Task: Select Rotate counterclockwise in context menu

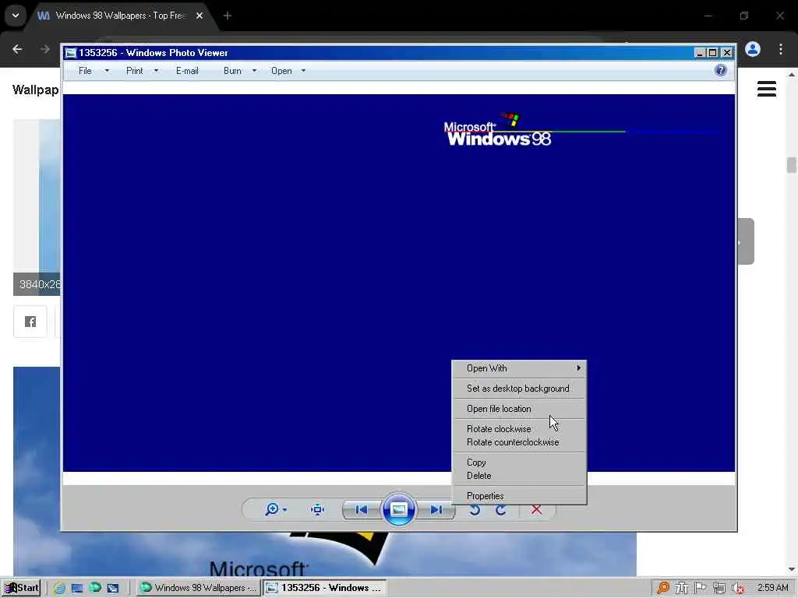Action: tap(519, 442)
